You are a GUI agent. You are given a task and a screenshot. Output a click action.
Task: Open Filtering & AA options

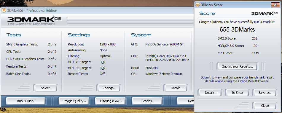[x=111, y=101]
